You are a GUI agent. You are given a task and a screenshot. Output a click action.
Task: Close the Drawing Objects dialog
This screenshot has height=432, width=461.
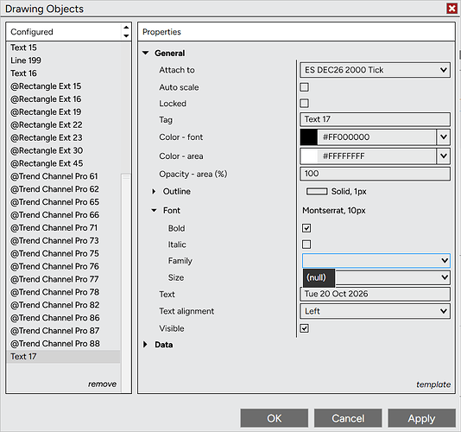[452, 9]
